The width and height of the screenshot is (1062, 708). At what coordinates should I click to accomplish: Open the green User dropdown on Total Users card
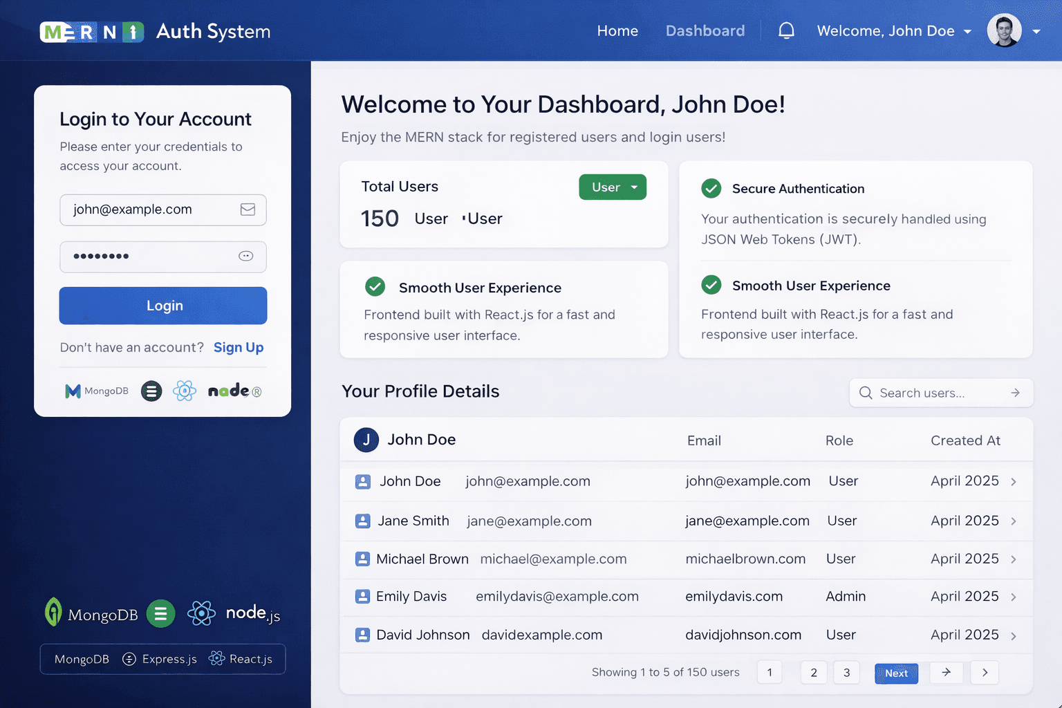[x=613, y=187]
